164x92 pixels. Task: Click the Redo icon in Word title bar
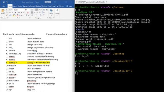(12, 2)
